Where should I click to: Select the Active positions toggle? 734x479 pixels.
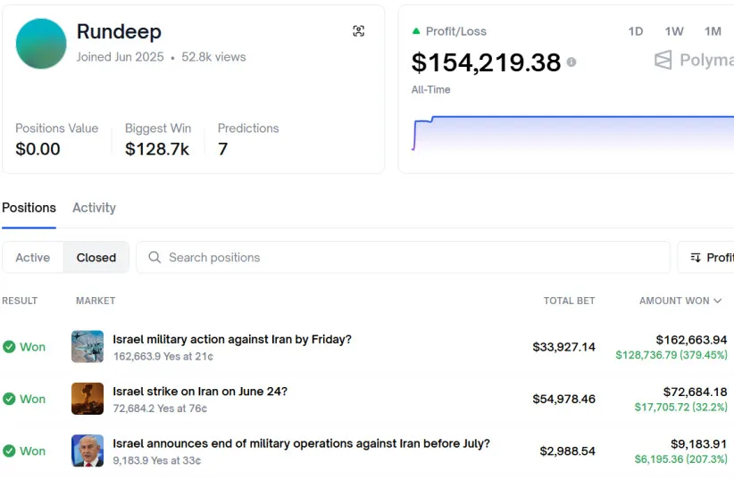[x=33, y=257]
